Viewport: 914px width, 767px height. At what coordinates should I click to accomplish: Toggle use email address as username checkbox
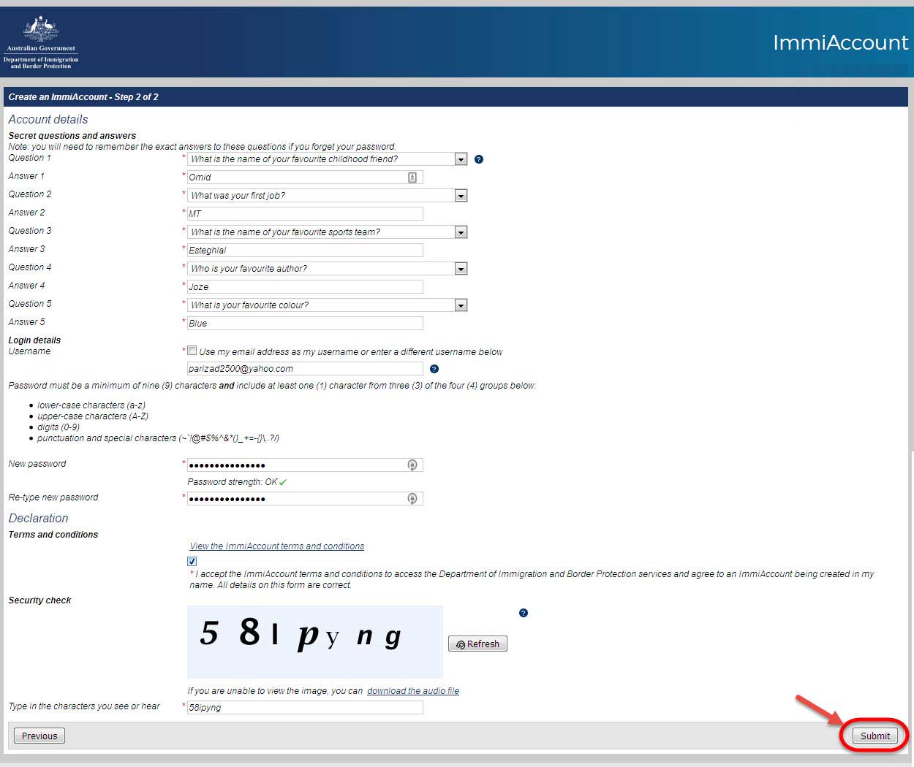[192, 351]
